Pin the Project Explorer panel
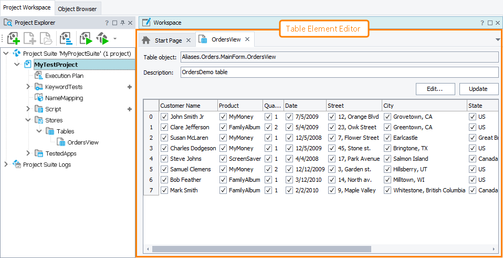This screenshot has width=503, height=258. pos(122,23)
